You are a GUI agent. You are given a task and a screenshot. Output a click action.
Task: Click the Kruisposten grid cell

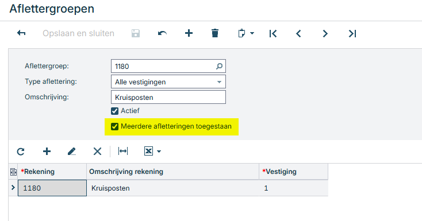click(x=173, y=188)
